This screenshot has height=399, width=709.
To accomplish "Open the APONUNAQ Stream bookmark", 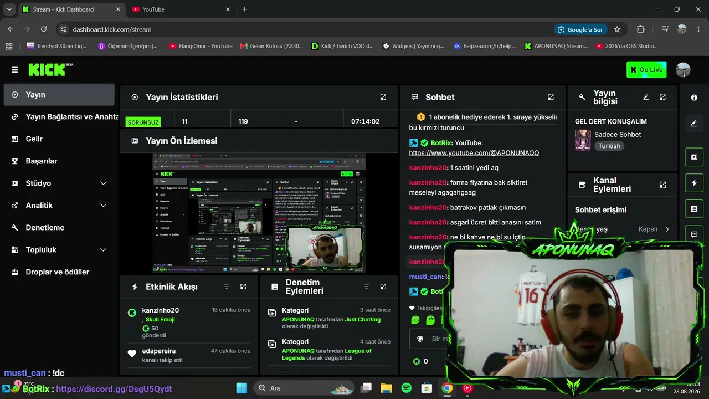I will (556, 47).
